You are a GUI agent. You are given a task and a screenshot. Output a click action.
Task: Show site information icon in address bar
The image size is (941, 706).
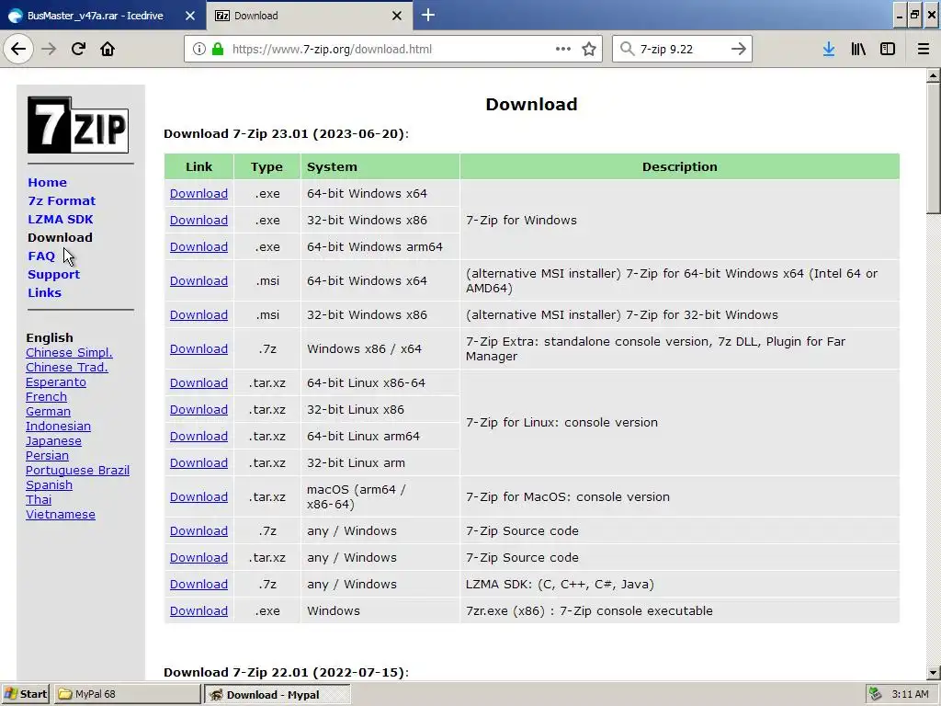click(x=199, y=50)
